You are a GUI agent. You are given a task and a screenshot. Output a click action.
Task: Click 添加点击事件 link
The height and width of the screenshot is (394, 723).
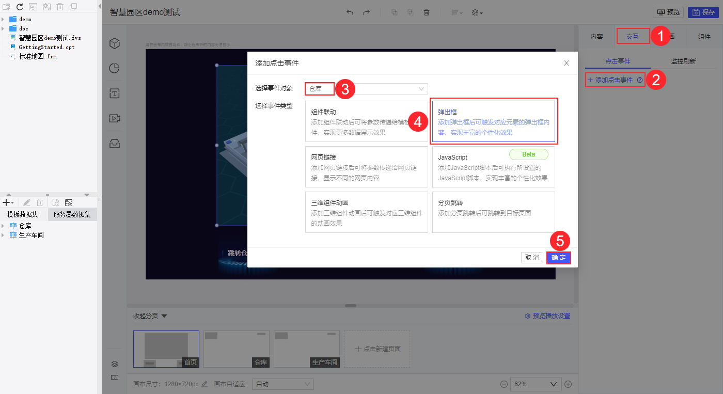pyautogui.click(x=610, y=80)
